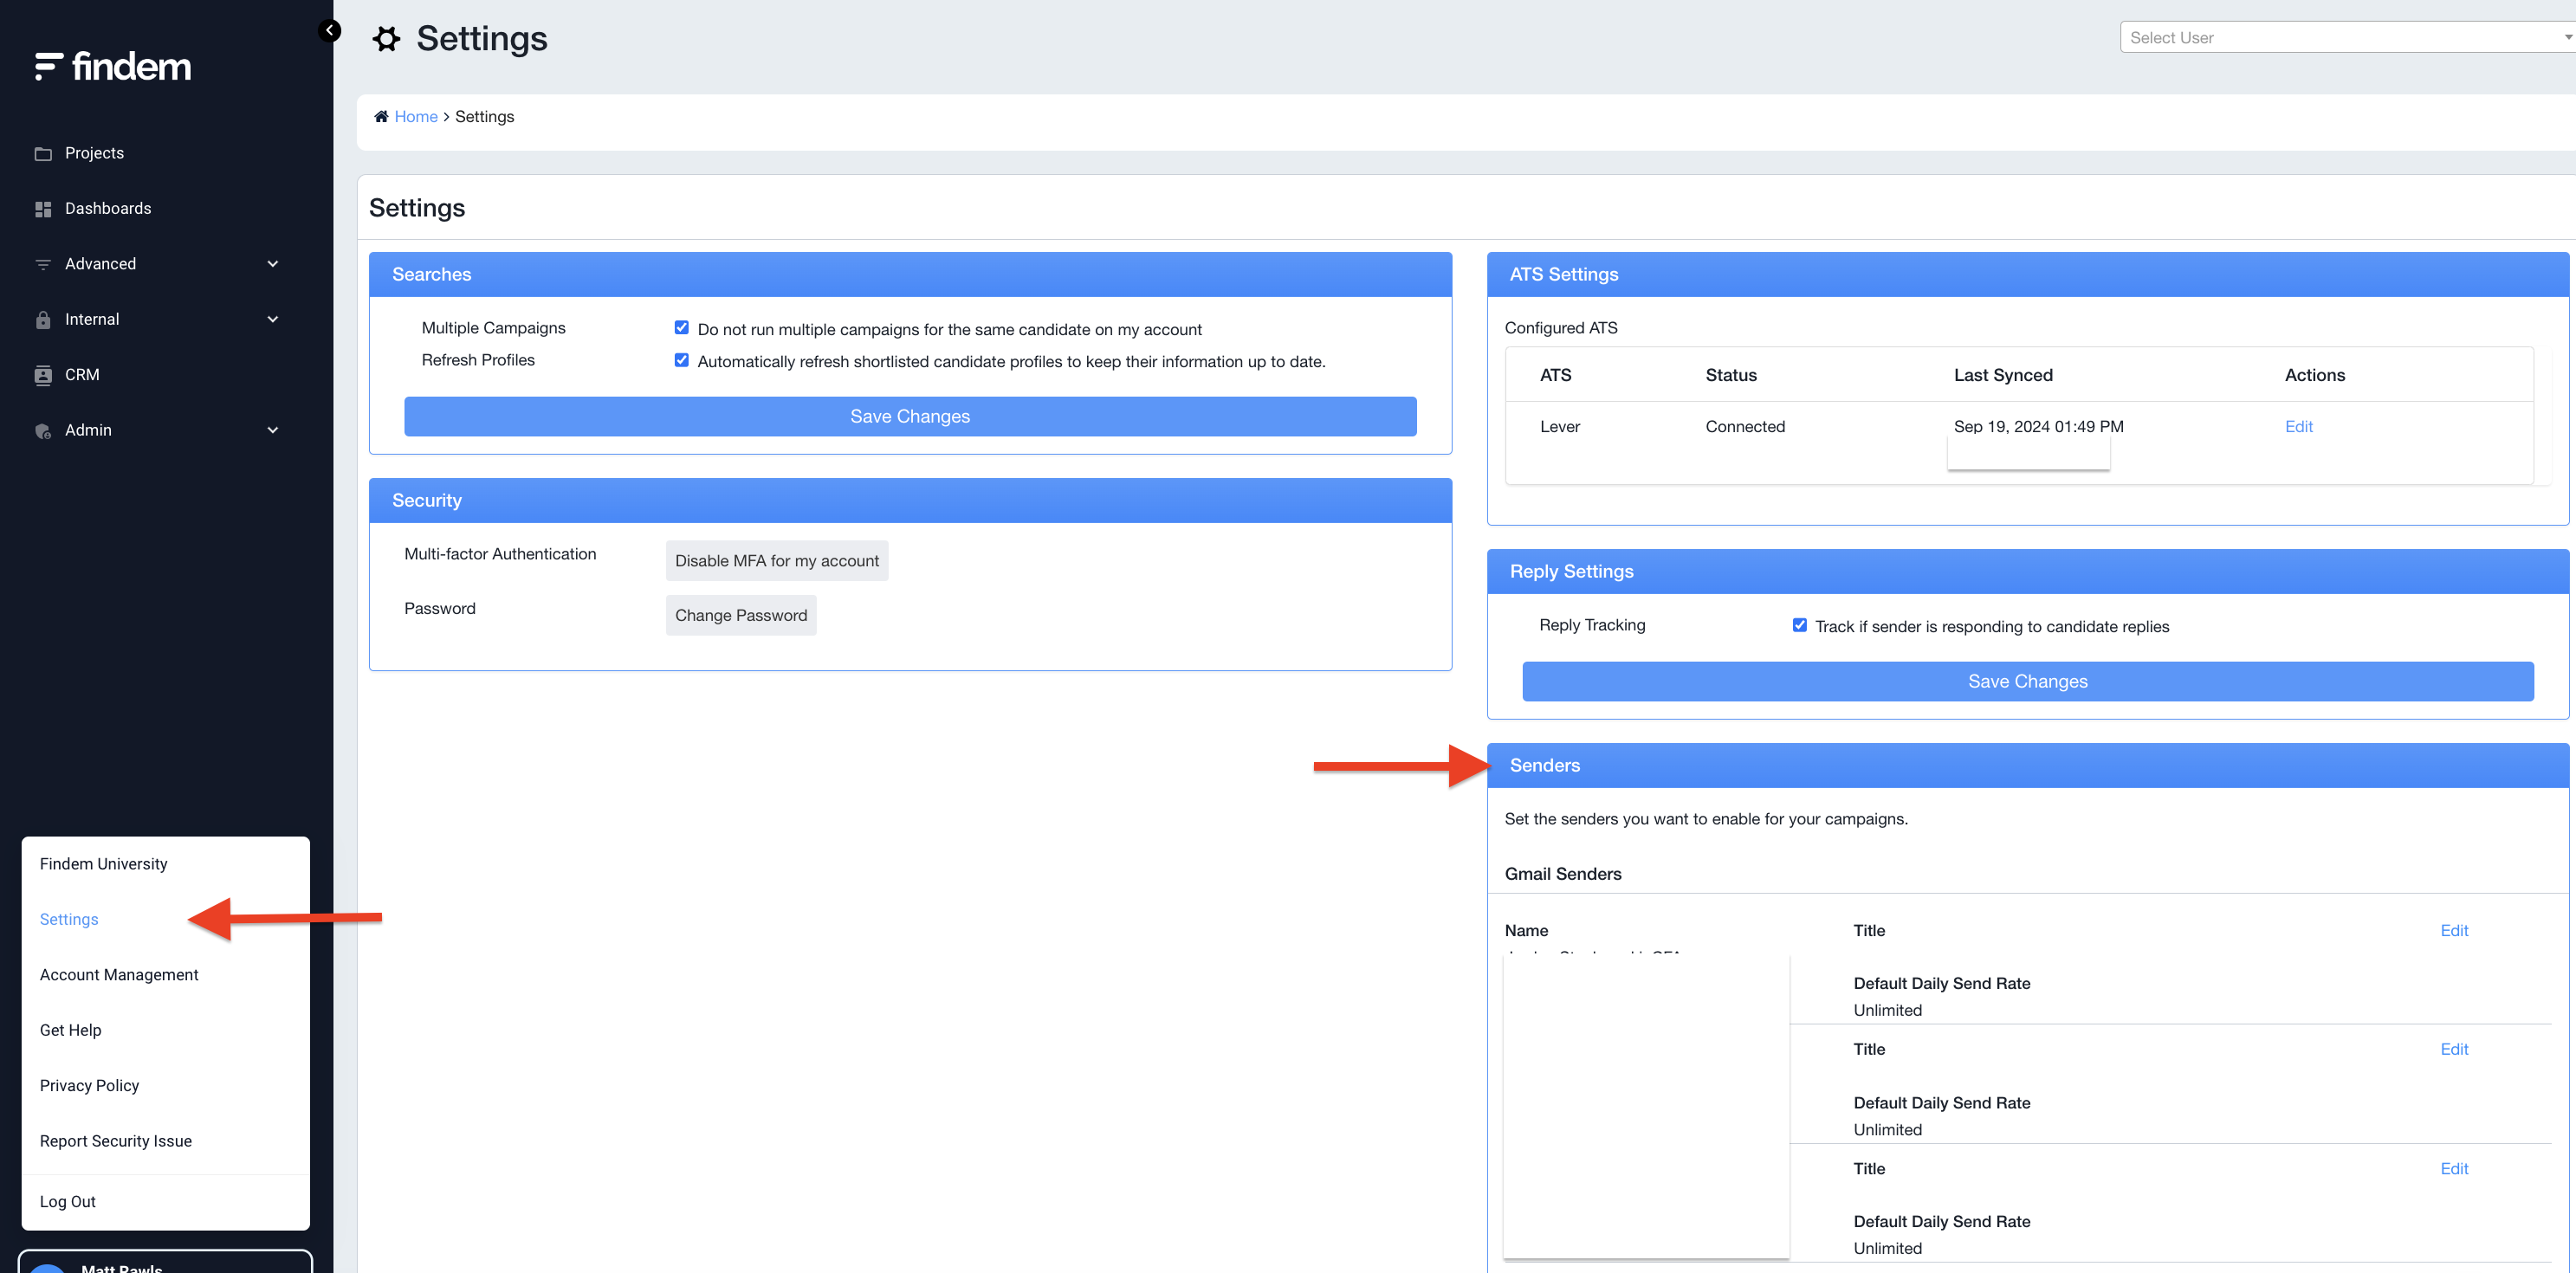Click the Admin shield icon
The width and height of the screenshot is (2576, 1273).
coord(43,431)
